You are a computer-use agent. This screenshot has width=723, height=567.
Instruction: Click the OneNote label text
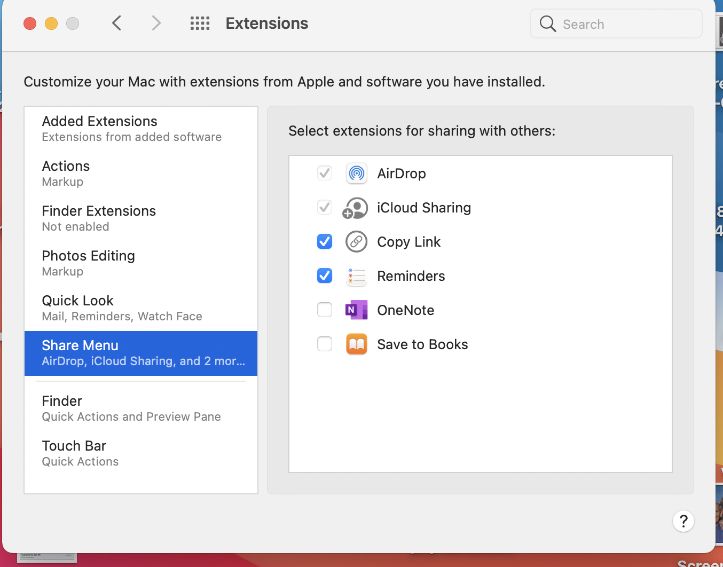(406, 310)
